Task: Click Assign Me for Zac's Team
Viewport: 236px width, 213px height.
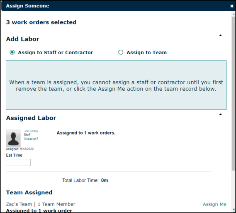Action: pyautogui.click(x=214, y=204)
